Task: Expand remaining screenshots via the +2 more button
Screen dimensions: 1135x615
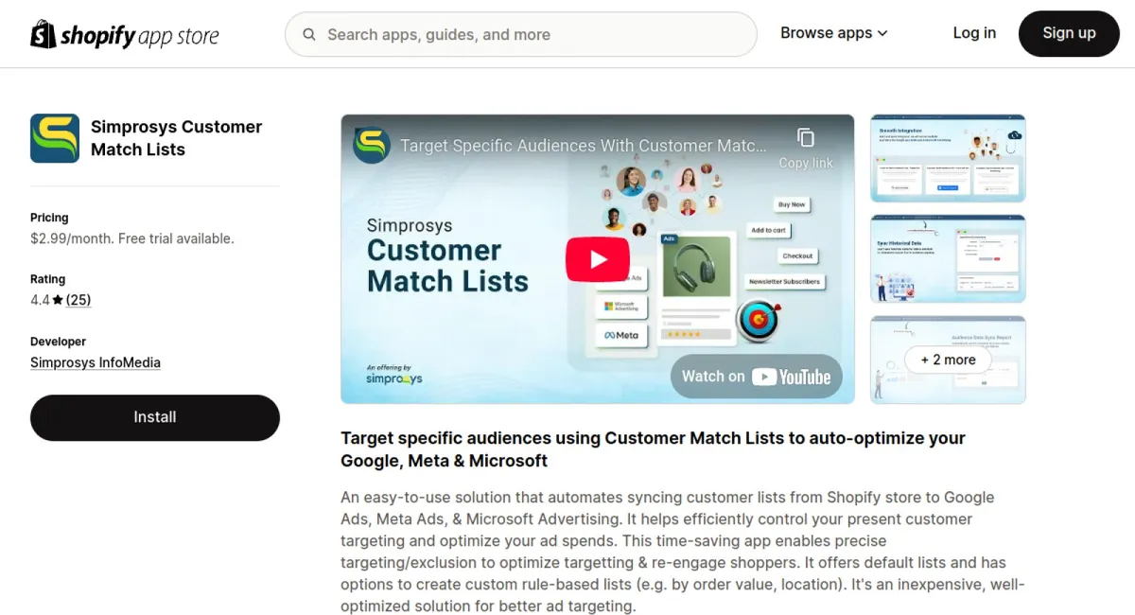Action: coord(948,360)
